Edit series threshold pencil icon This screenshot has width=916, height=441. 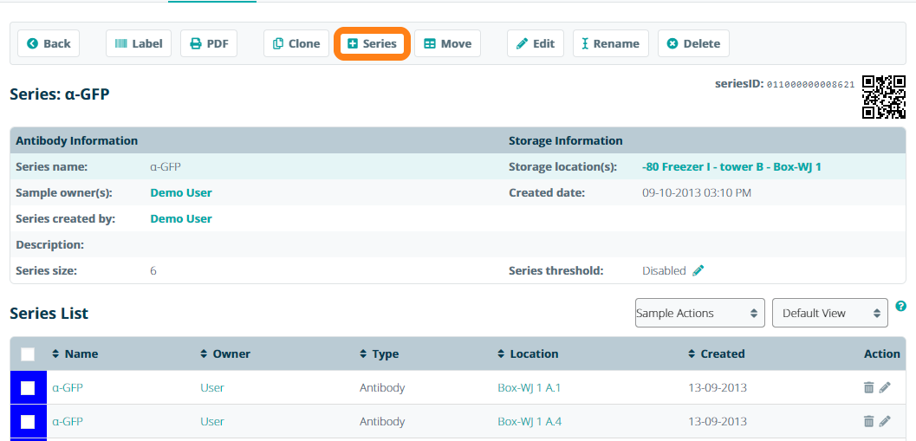tap(698, 270)
